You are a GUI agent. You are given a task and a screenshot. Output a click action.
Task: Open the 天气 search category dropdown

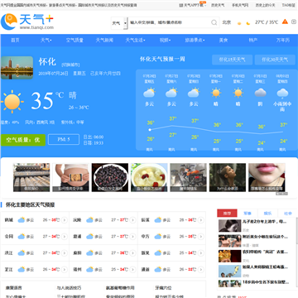pyautogui.click(x=119, y=23)
